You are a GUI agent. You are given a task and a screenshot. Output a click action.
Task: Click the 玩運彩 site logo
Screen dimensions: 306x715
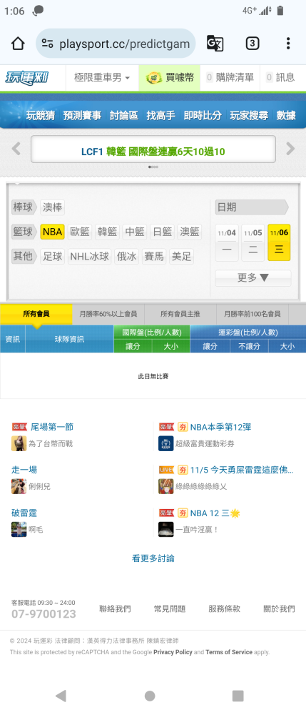click(27, 77)
